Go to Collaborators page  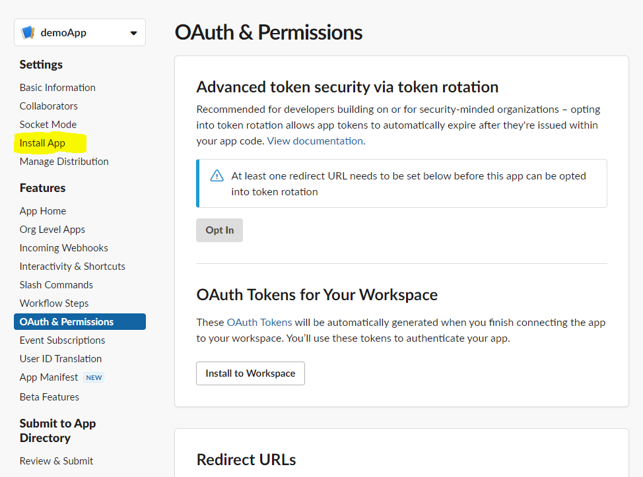click(x=48, y=106)
